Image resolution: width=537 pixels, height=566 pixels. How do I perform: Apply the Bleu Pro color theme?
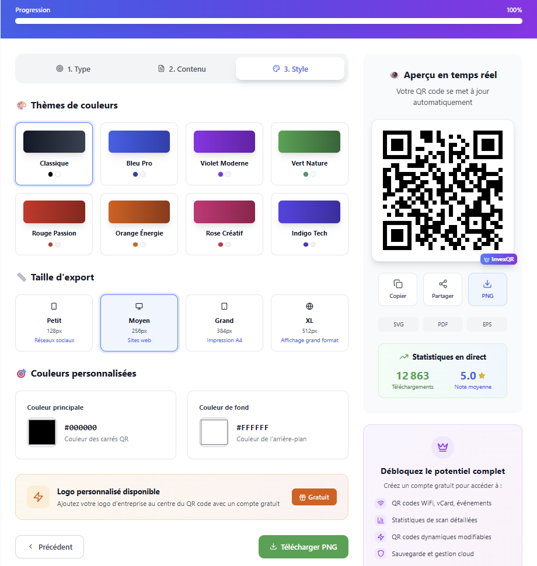[x=139, y=153]
